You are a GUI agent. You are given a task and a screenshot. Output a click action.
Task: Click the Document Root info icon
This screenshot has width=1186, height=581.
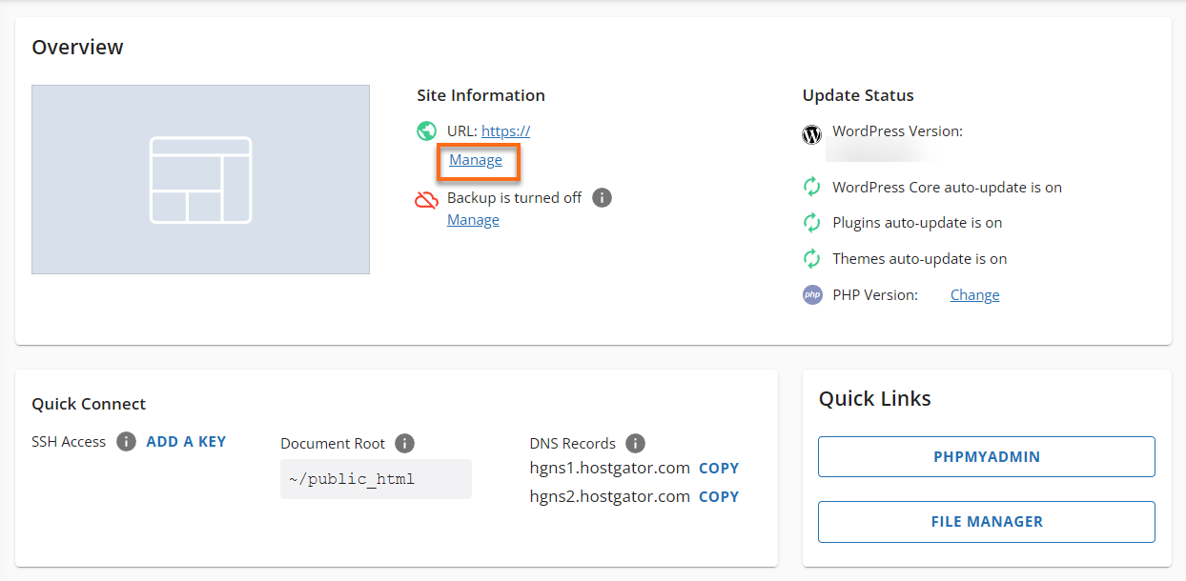pyautogui.click(x=403, y=443)
